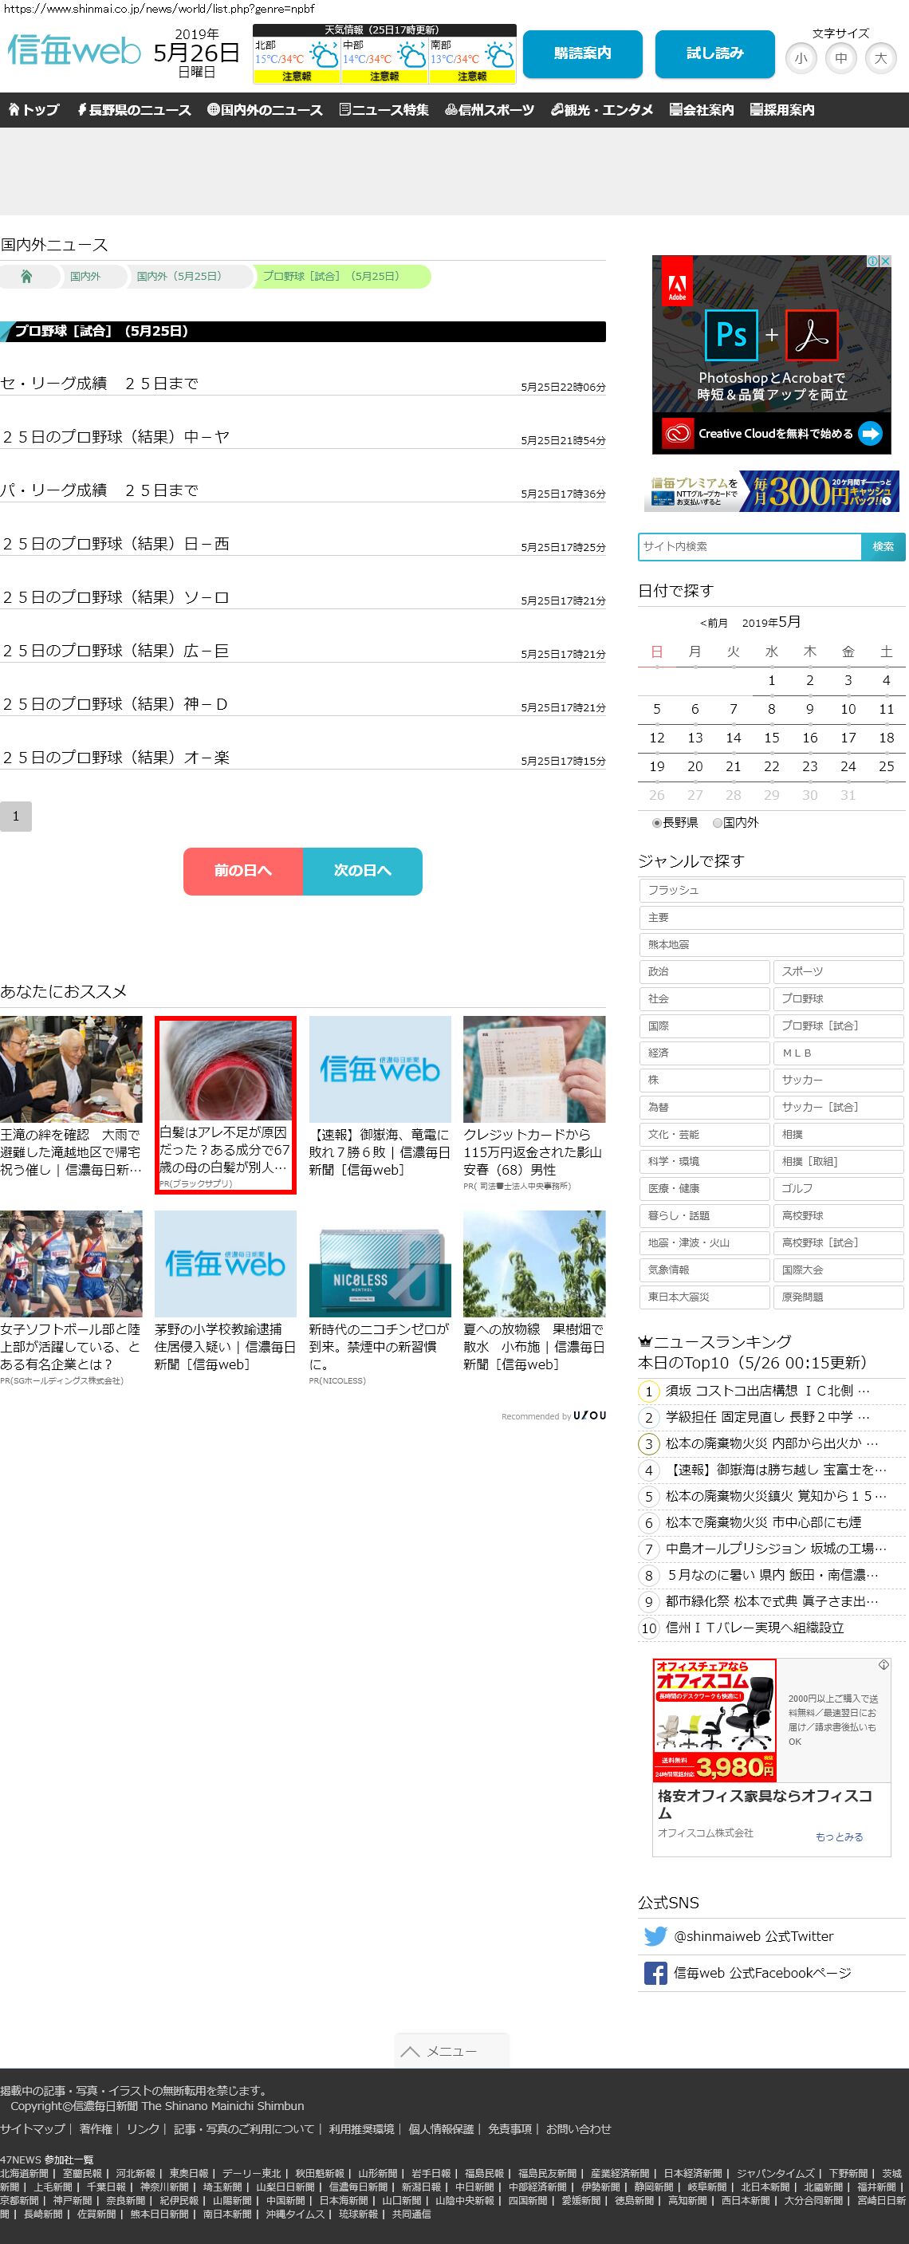This screenshot has height=2244, width=909.
Task: Open the official Twitter bird icon
Action: 655,1935
